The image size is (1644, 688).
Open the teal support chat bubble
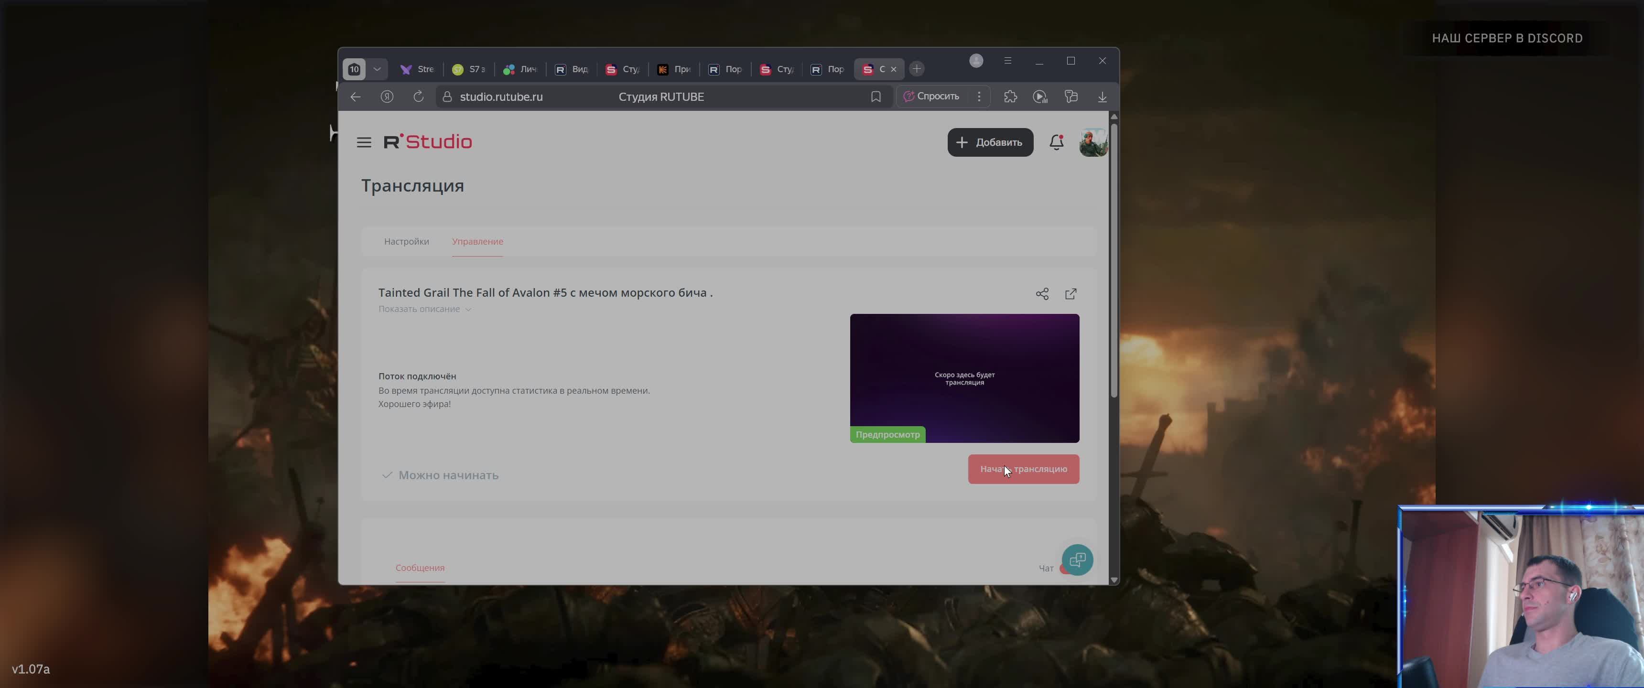[1077, 560]
